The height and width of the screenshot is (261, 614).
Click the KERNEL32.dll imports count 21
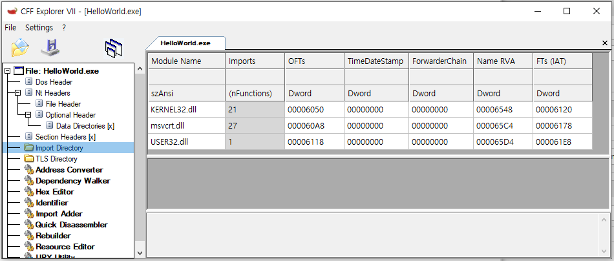point(255,110)
